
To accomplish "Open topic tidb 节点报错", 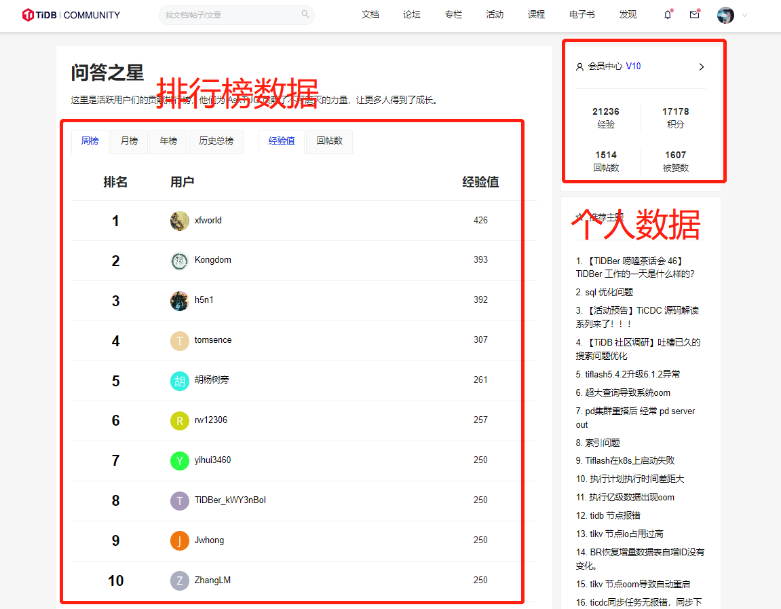I will [608, 515].
